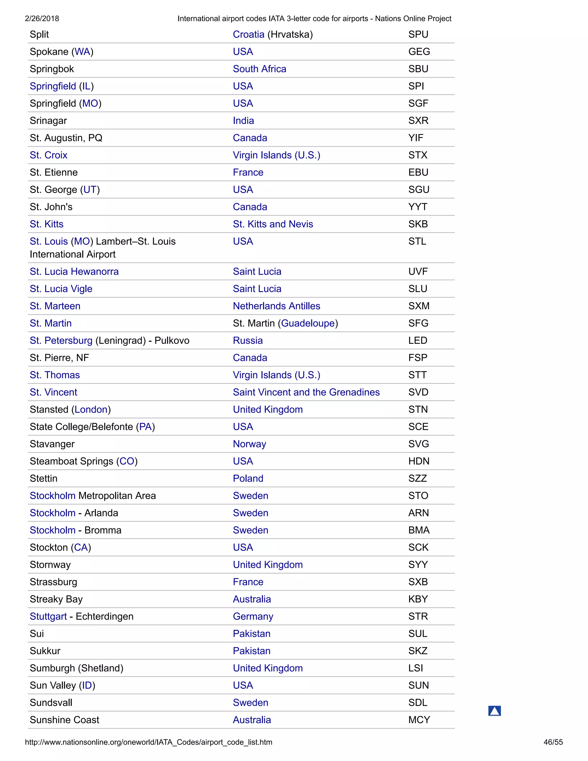Click the Australia link for Sunshine Coast

[x=252, y=720]
